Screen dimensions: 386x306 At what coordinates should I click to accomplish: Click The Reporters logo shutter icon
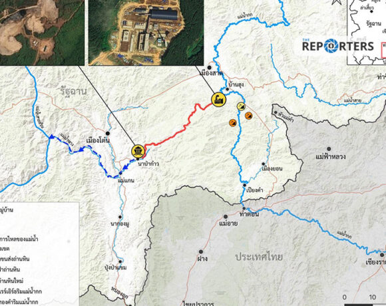pyautogui.click(x=331, y=46)
